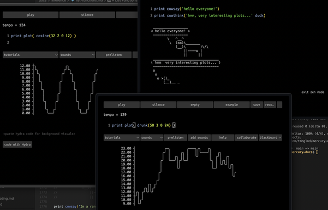The width and height of the screenshot is (328, 210).
Task: Start recording with the reco.. button
Action: [270, 104]
